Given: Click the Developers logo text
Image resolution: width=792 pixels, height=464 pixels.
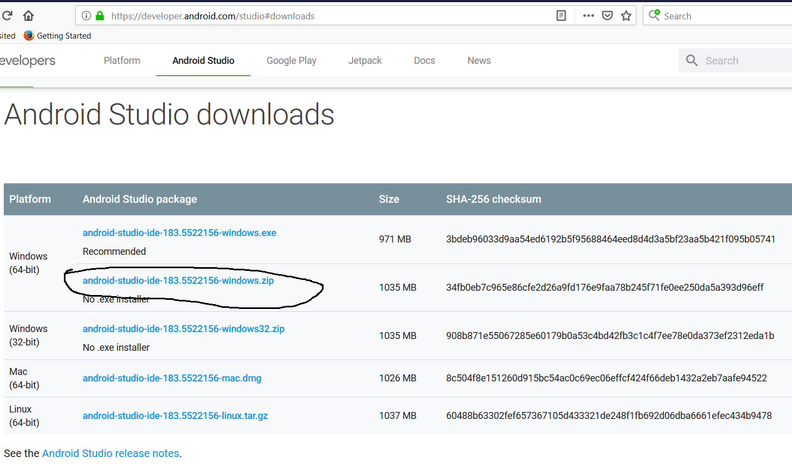Looking at the screenshot, I should click(28, 61).
